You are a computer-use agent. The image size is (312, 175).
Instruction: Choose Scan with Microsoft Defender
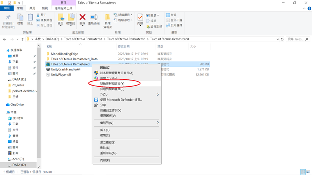pos(126,100)
